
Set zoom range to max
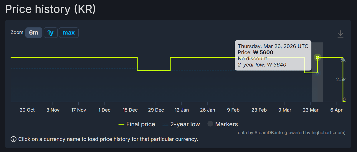coord(69,33)
